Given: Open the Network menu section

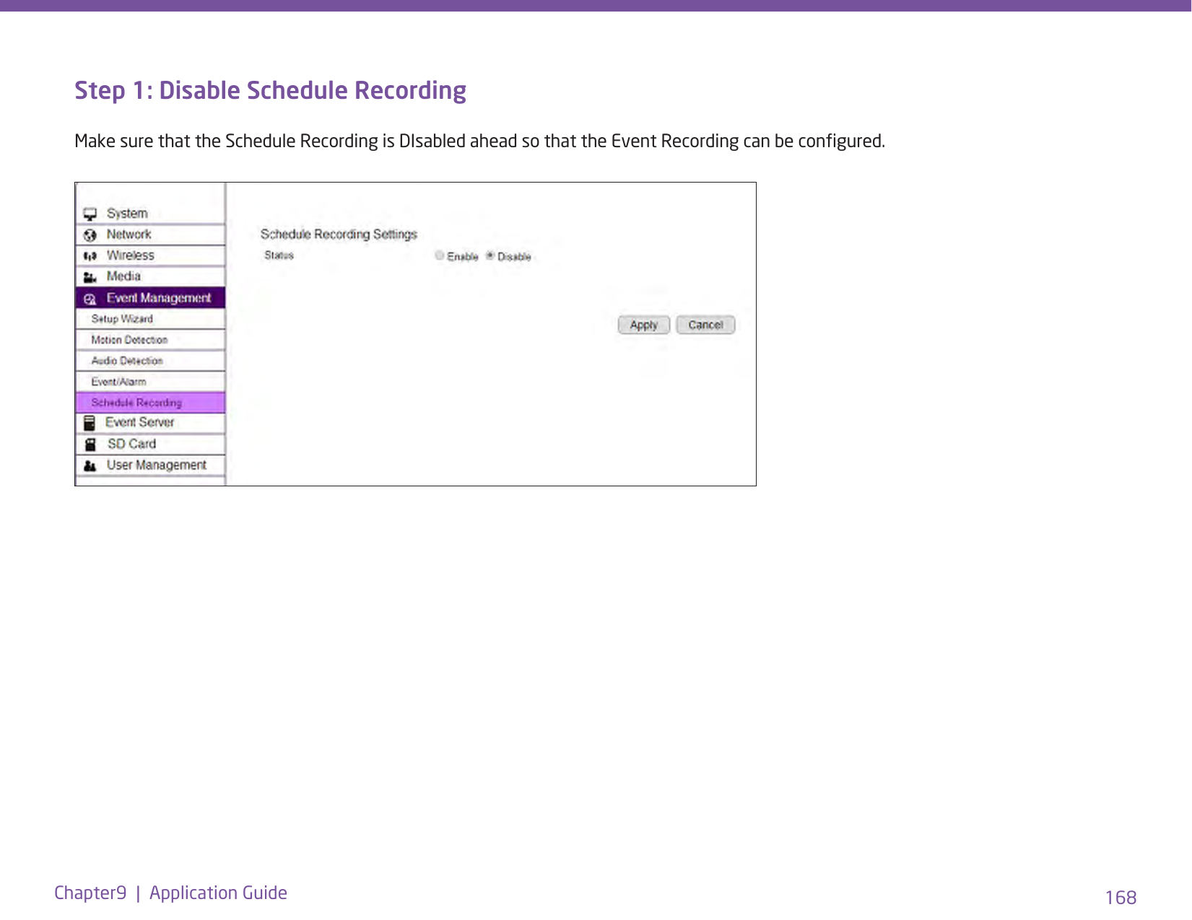Looking at the screenshot, I should pyautogui.click(x=150, y=235).
